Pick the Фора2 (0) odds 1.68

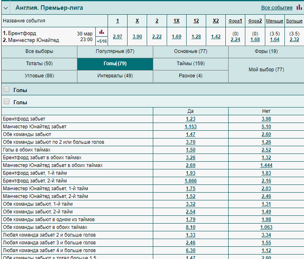(x=255, y=40)
